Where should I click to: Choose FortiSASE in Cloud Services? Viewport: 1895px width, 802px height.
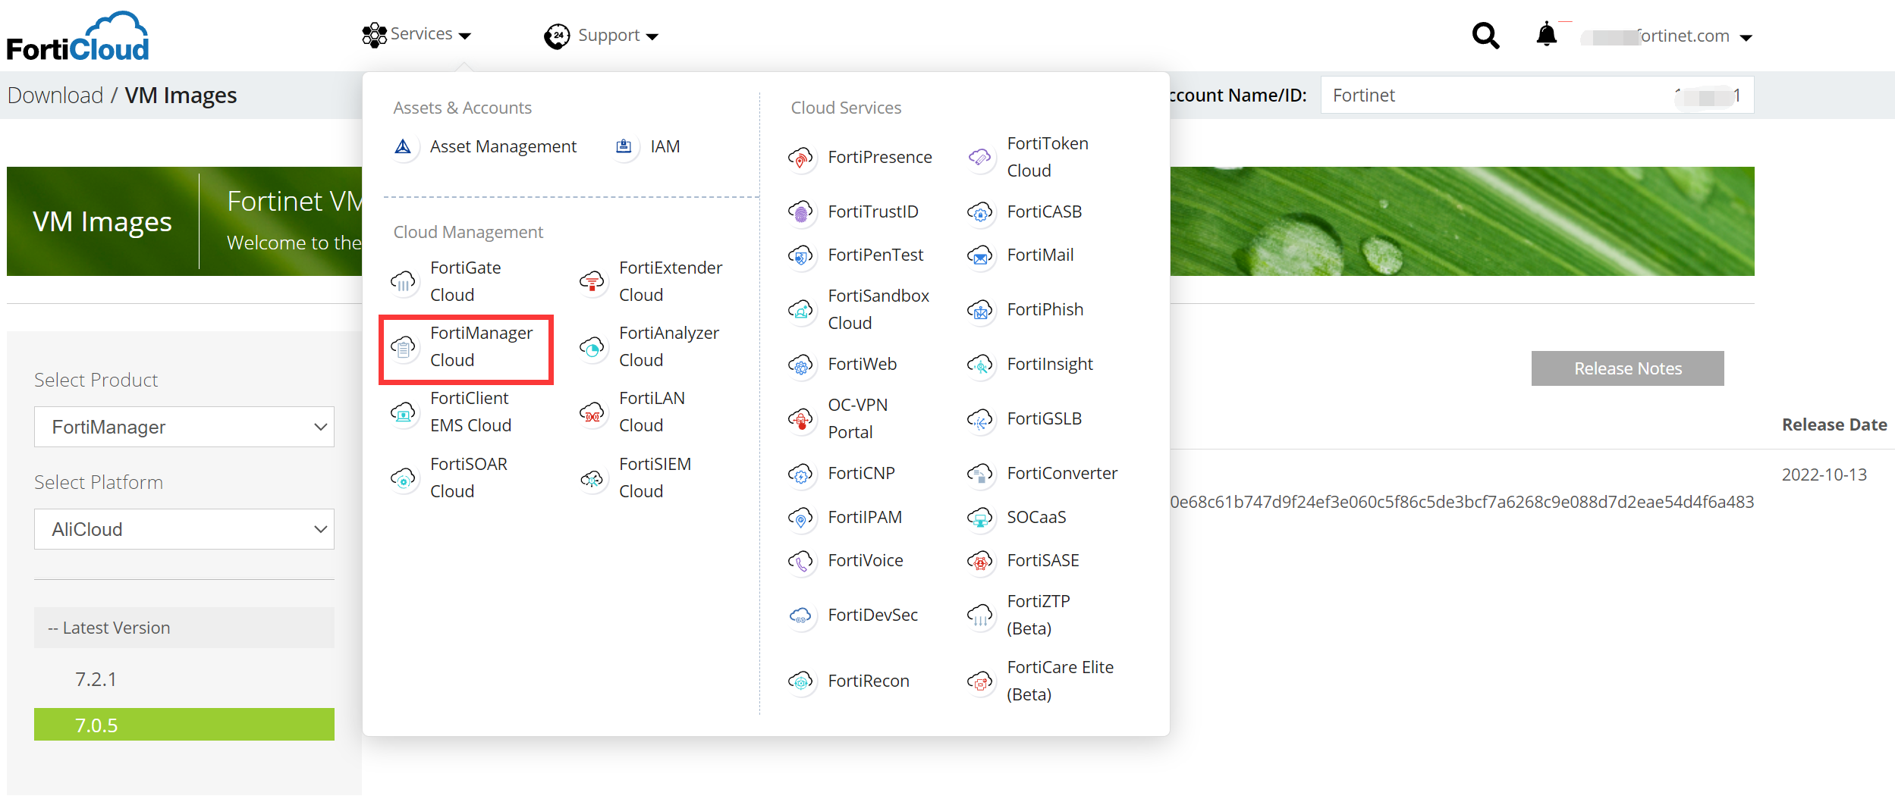(1042, 561)
